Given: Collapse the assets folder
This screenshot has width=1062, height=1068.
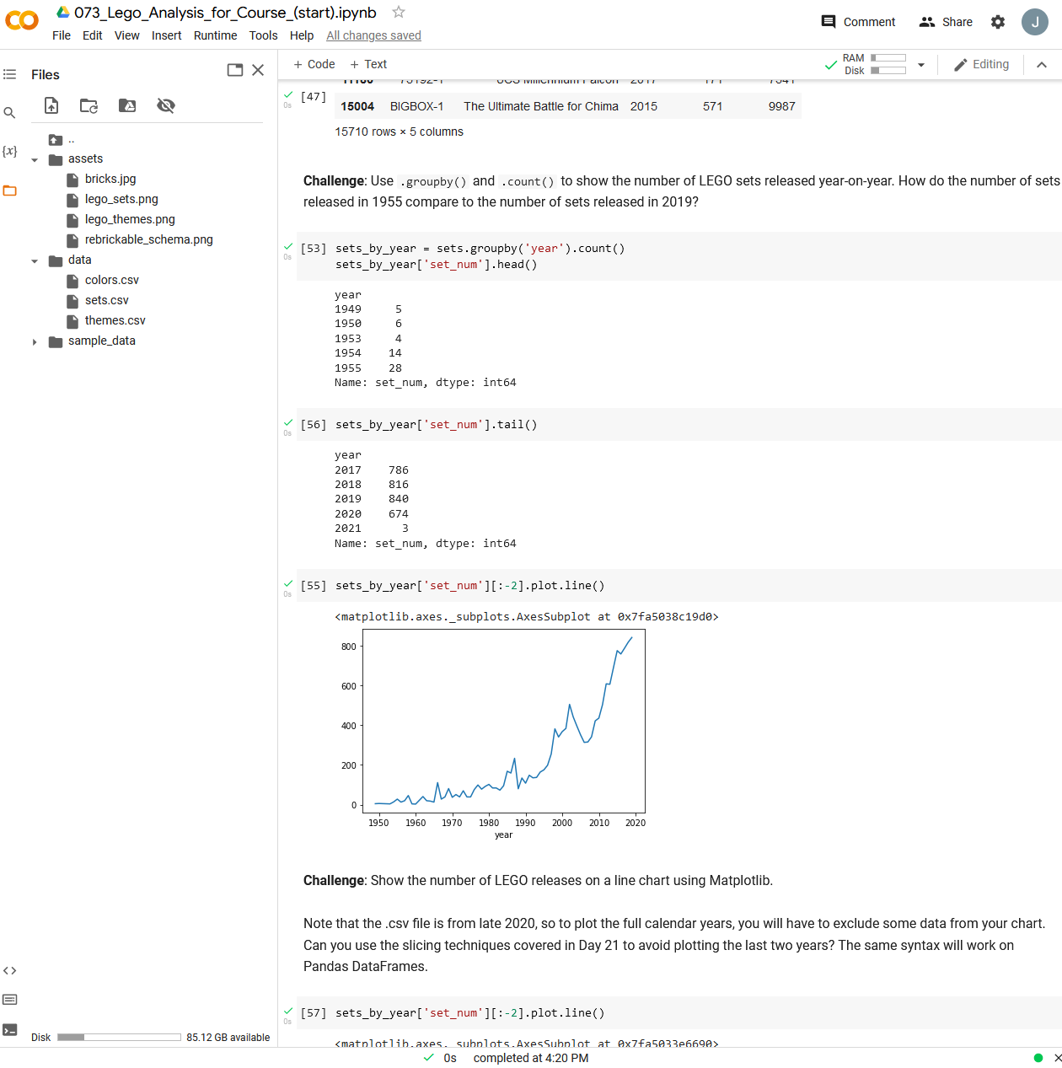Looking at the screenshot, I should pyautogui.click(x=34, y=158).
